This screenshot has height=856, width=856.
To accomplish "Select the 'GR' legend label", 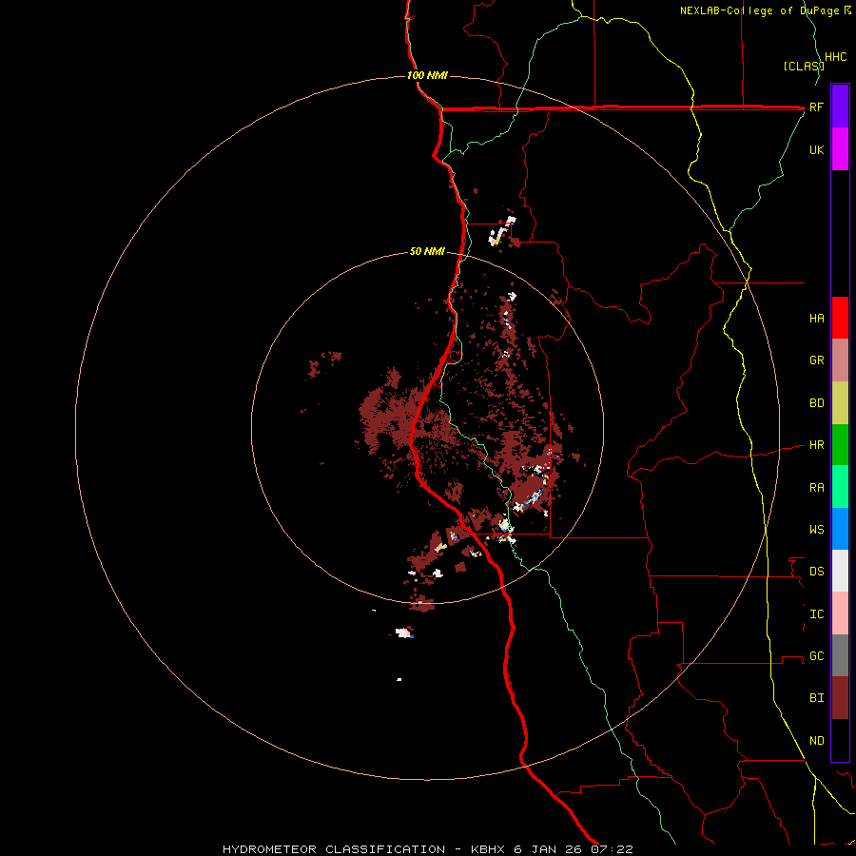I will (x=817, y=360).
